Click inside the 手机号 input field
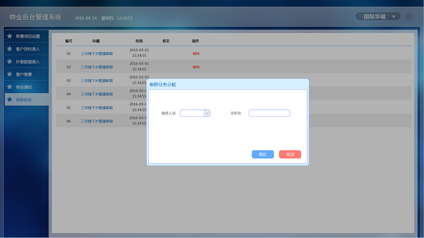 (x=269, y=113)
